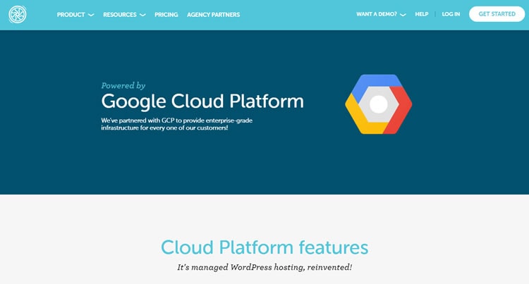Click the circular site logo in the header
Viewport: 529px width, 284px height.
[x=18, y=15]
